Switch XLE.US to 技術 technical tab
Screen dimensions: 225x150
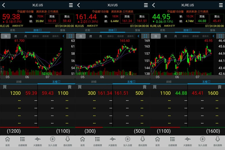tap(37, 30)
